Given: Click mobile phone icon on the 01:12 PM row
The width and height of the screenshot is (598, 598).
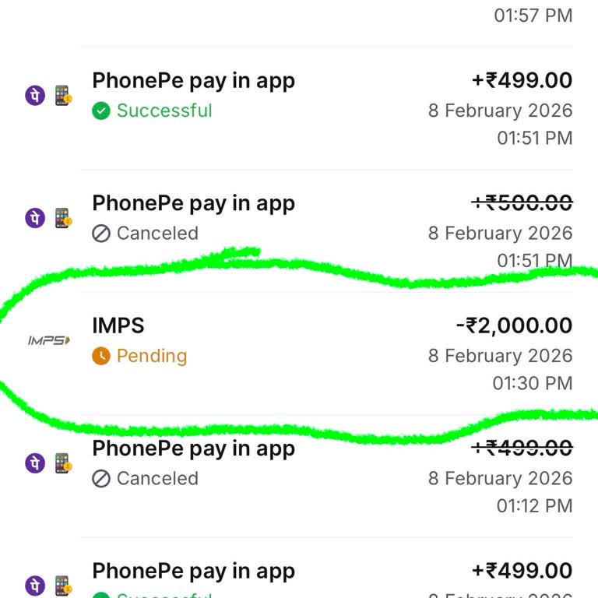Looking at the screenshot, I should (63, 463).
